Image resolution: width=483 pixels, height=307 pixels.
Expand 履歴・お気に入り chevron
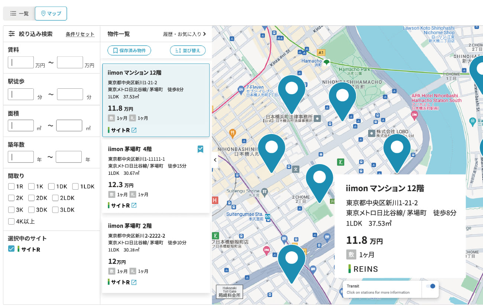pos(204,34)
